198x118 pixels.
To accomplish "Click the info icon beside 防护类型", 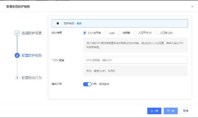I will coord(58,23).
